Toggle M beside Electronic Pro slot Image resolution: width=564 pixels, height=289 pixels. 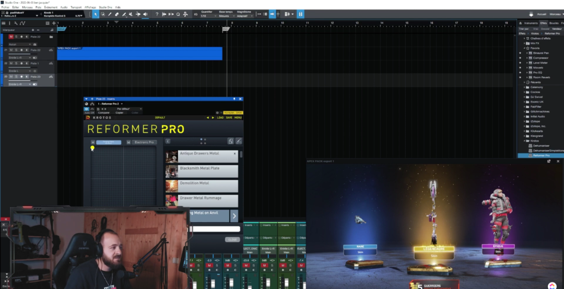(128, 143)
